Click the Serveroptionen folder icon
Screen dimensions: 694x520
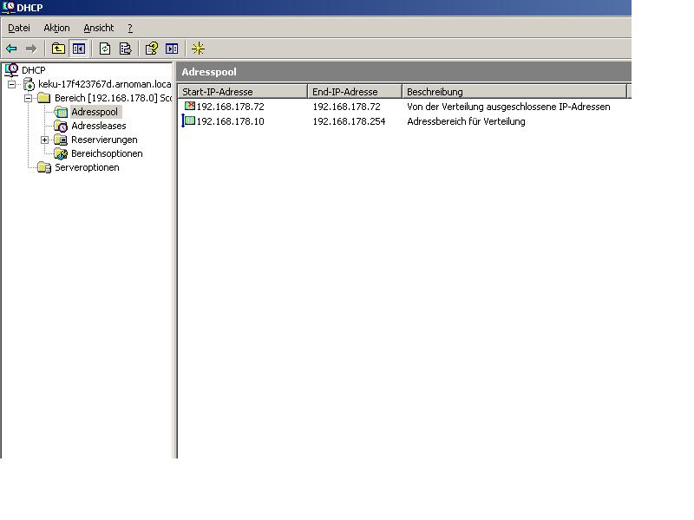[44, 167]
